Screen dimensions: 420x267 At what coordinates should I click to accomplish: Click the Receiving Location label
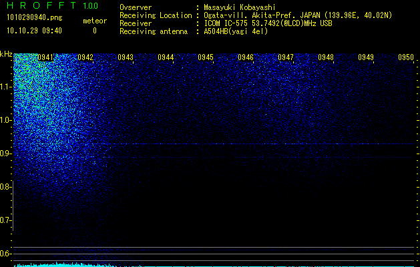pyautogui.click(x=156, y=15)
